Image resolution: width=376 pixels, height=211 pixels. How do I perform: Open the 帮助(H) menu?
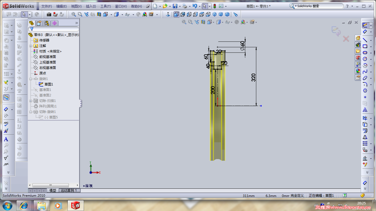137,6
